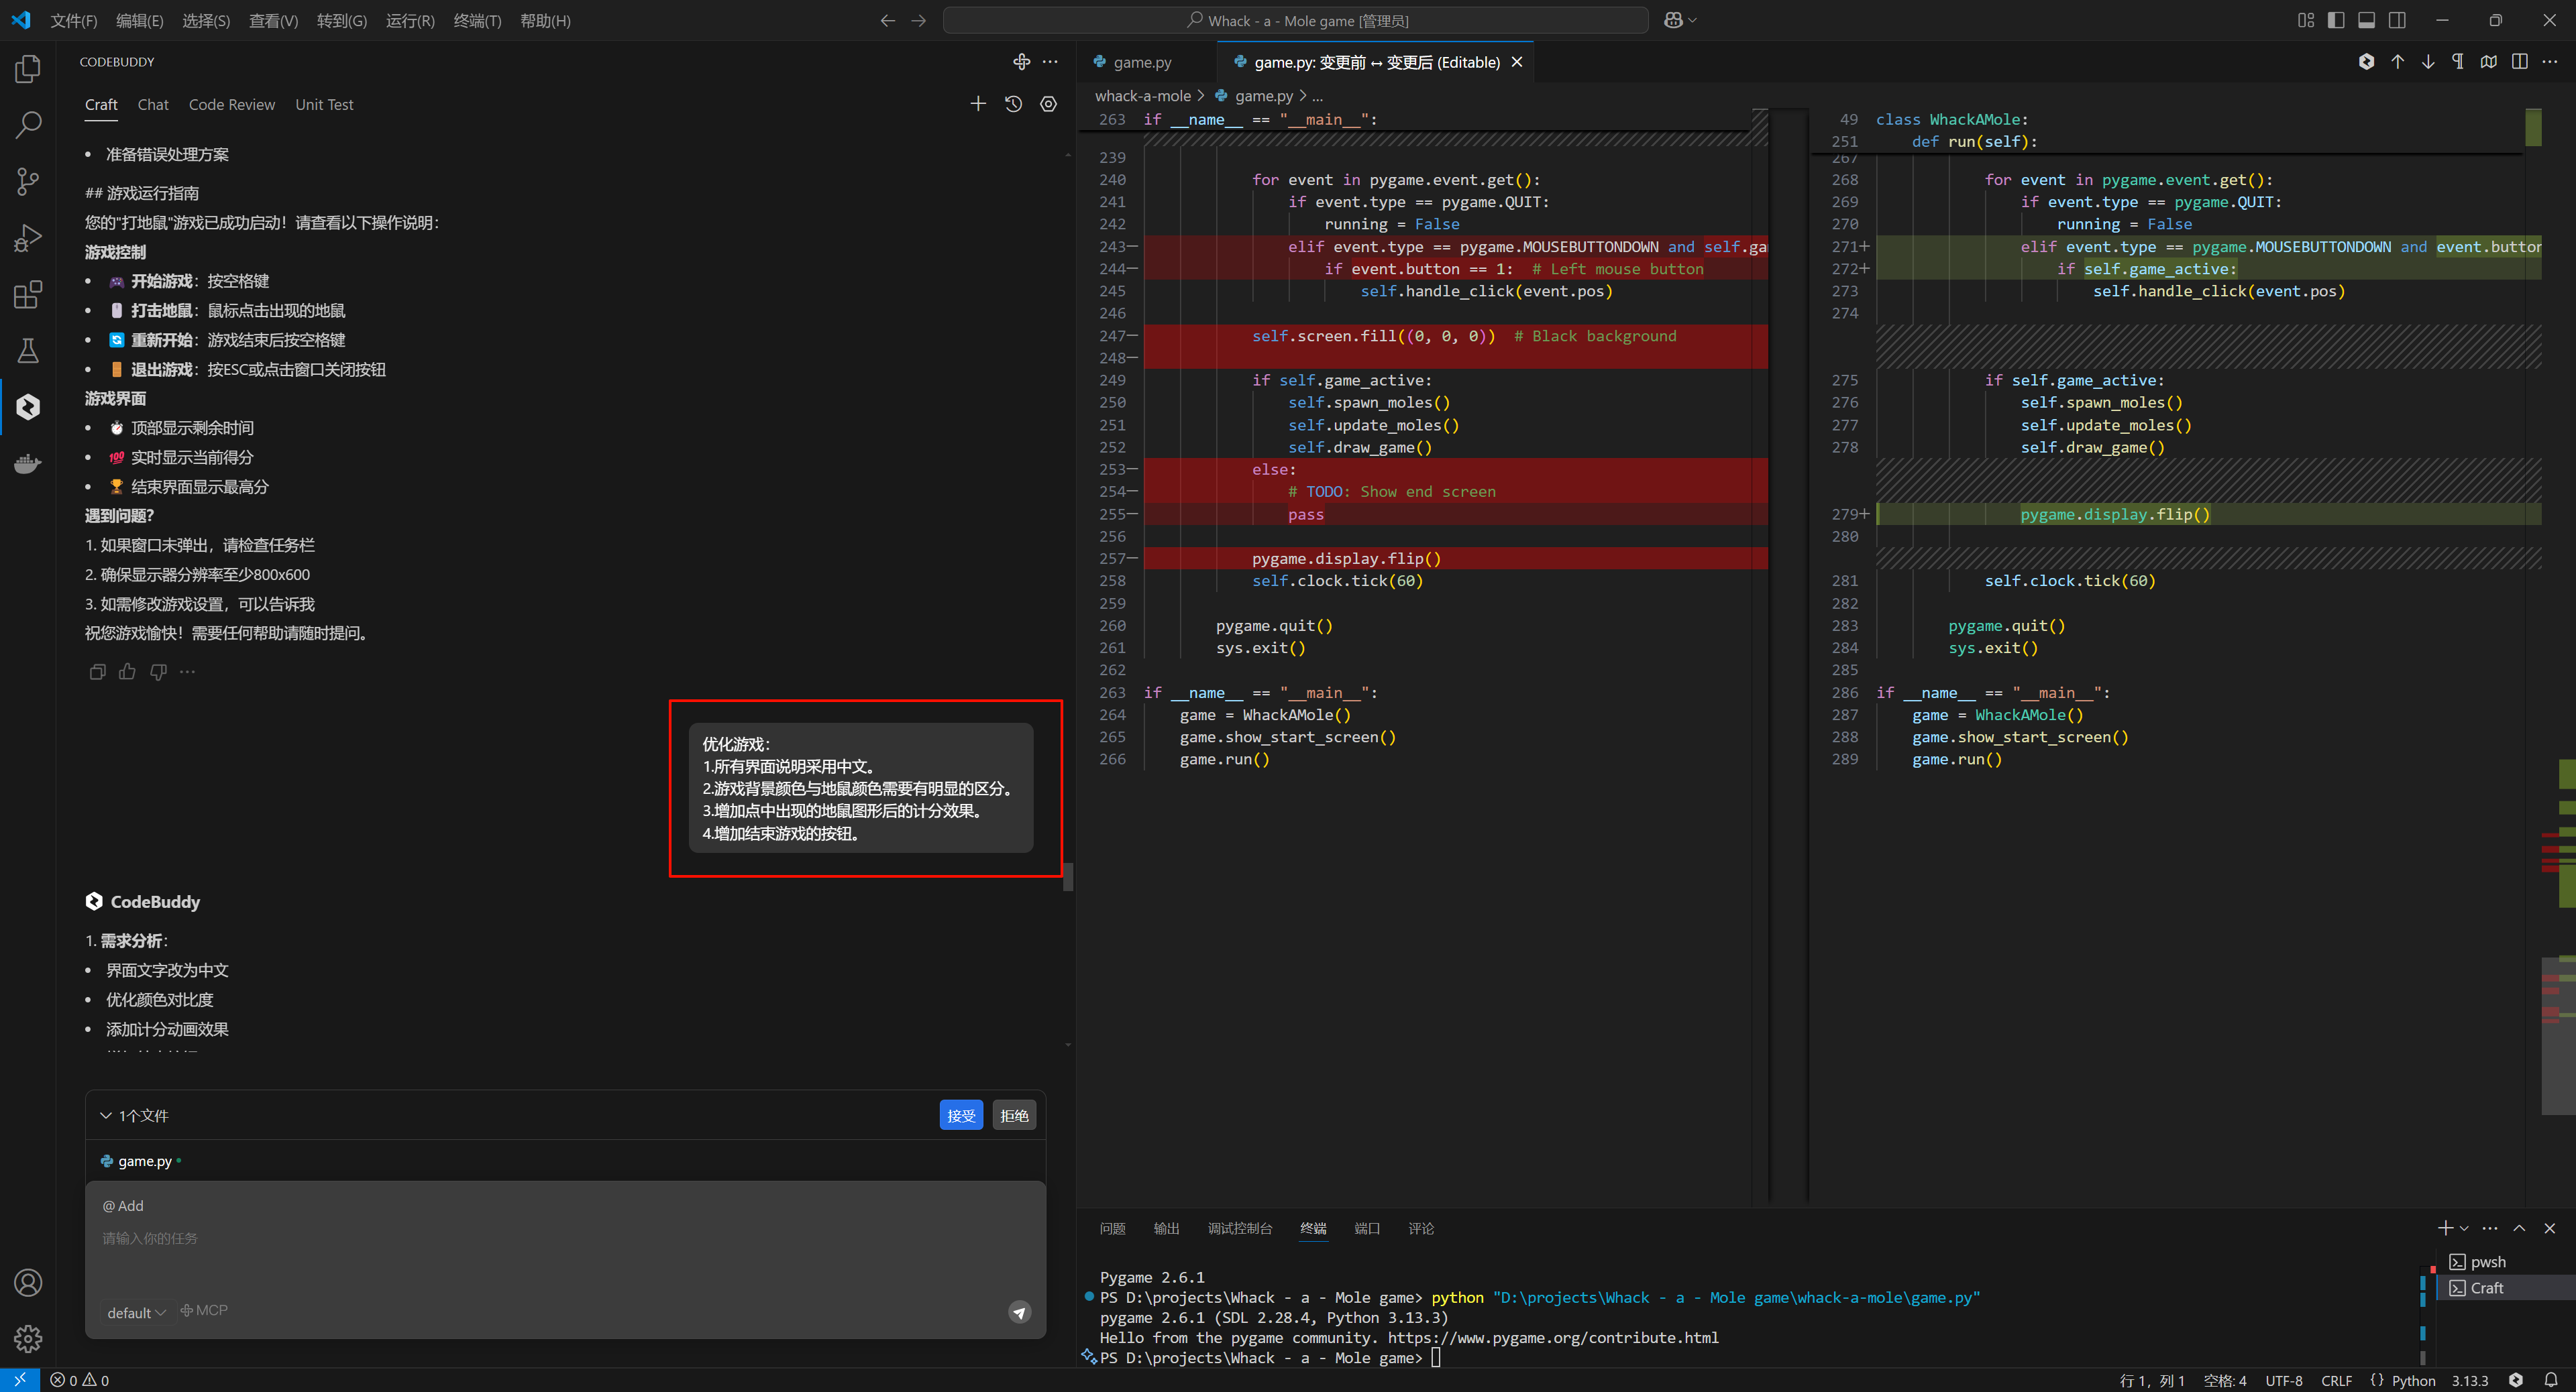Viewport: 2576px width, 1392px height.
Task: Open the 终端(T) menu
Action: pos(476,20)
